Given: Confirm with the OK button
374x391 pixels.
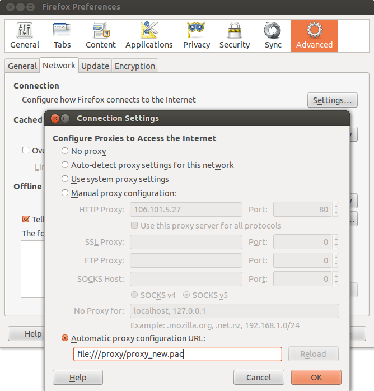Looking at the screenshot, I should [x=316, y=378].
